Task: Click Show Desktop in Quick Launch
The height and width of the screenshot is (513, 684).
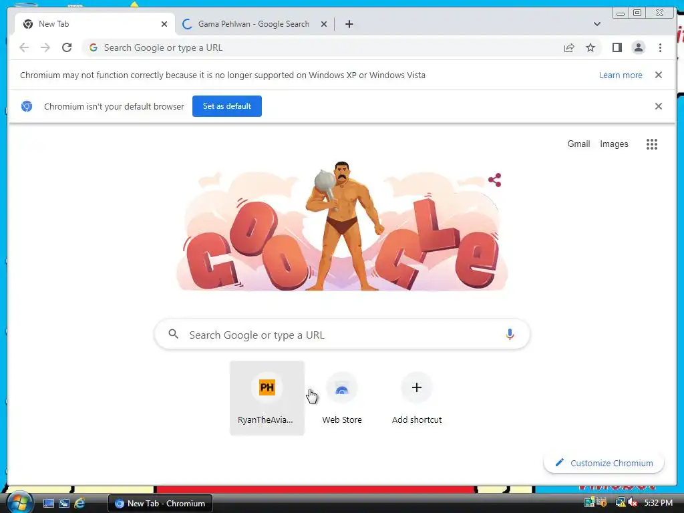Action: click(x=48, y=504)
